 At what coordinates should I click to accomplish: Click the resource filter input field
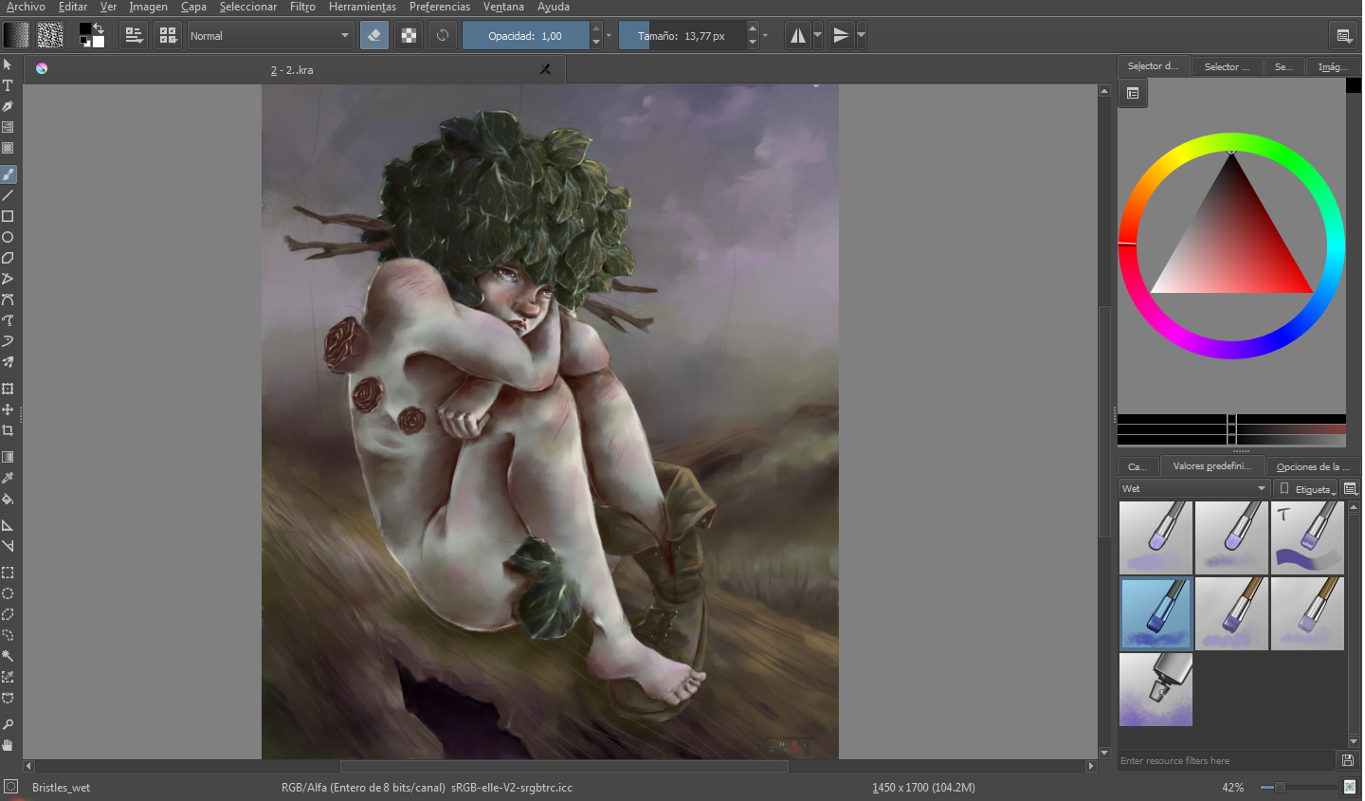(1227, 760)
